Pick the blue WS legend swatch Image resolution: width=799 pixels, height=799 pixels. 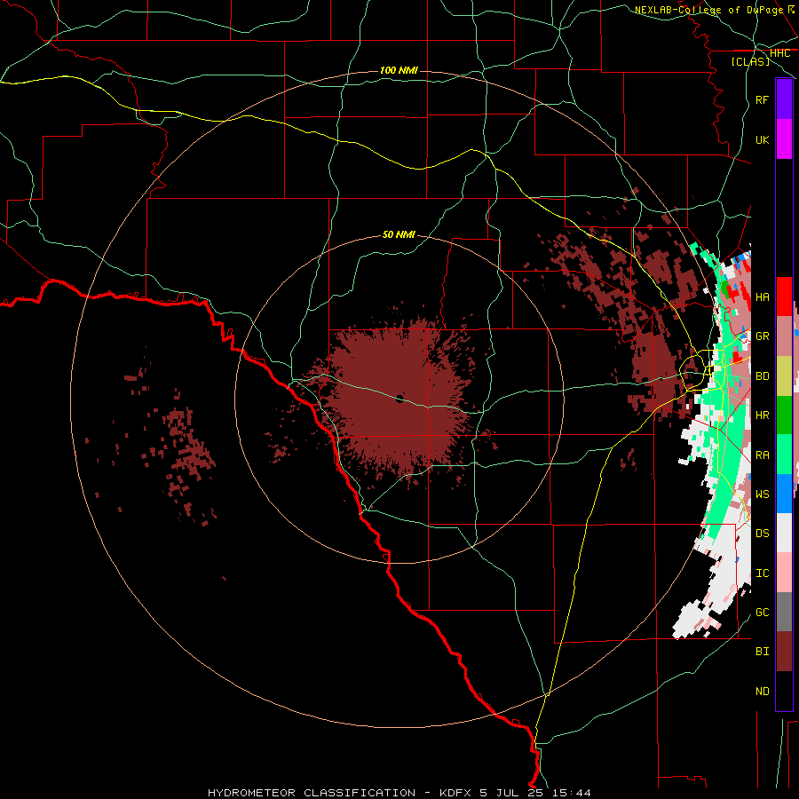[x=784, y=494]
